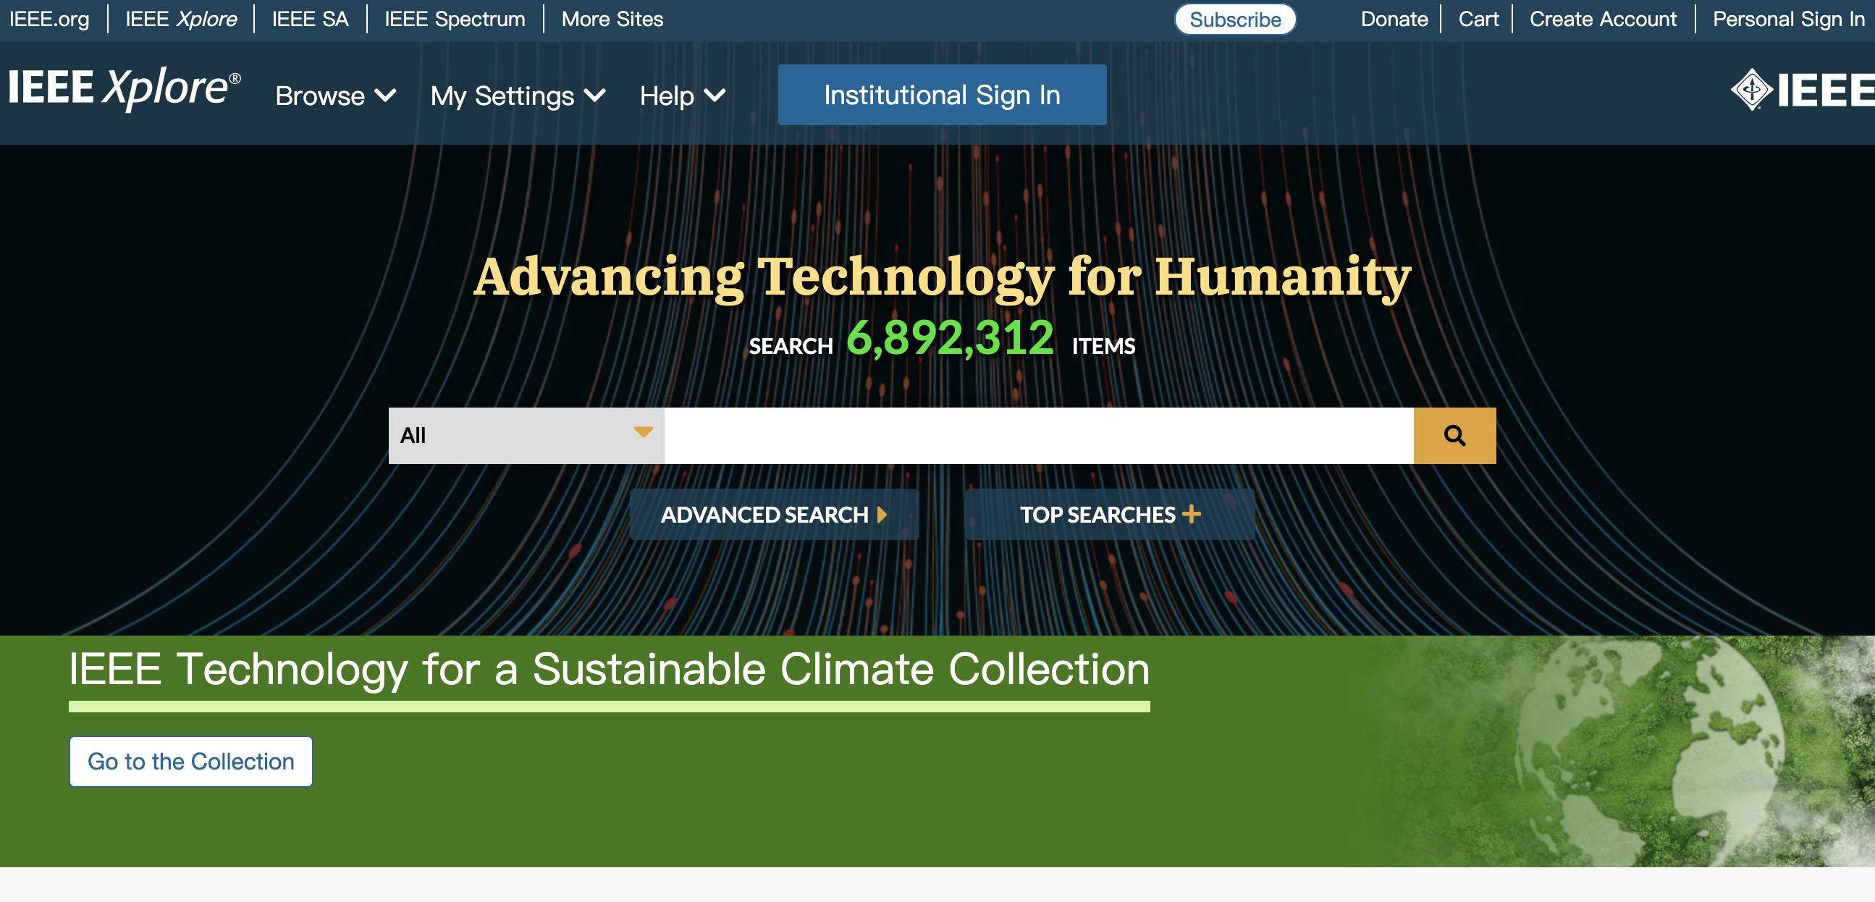The width and height of the screenshot is (1875, 902).
Task: Click the 6,892,312 items count
Action: point(950,339)
